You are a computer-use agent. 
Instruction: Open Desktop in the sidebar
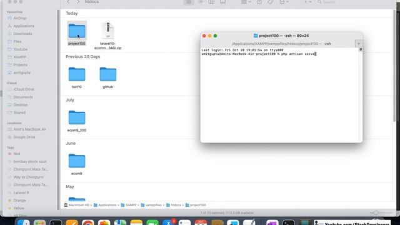tap(21, 105)
